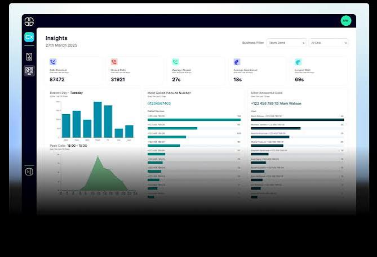Open the green user avatar menu
The height and width of the screenshot is (257, 377).
click(x=346, y=21)
